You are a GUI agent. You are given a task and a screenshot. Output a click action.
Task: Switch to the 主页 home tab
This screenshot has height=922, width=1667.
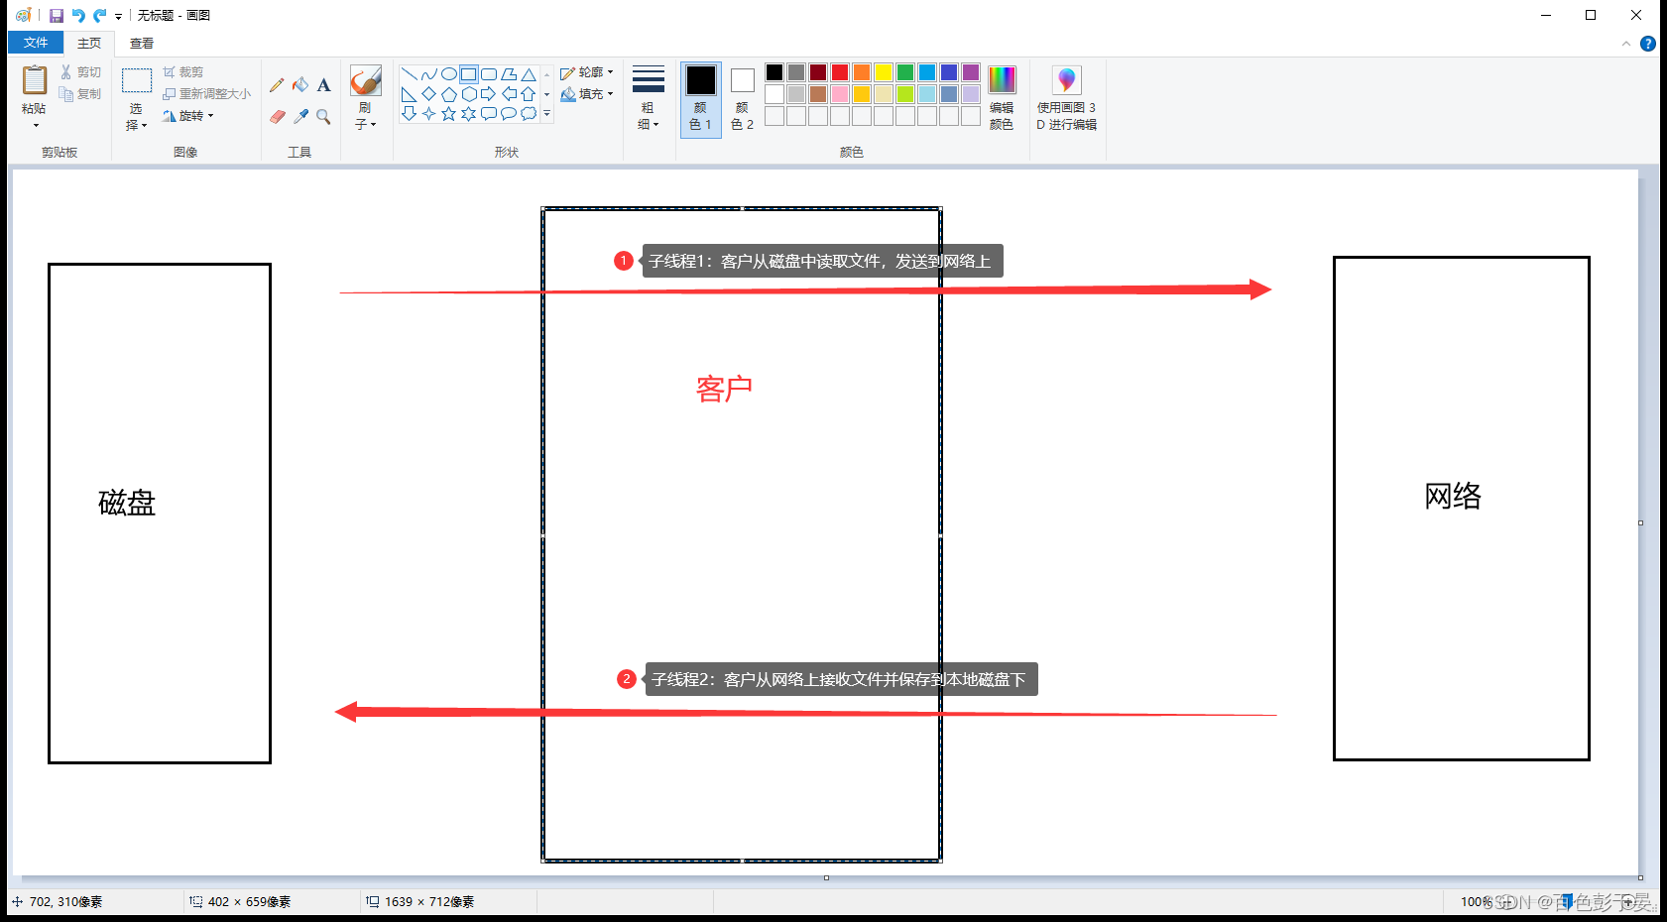(x=89, y=43)
